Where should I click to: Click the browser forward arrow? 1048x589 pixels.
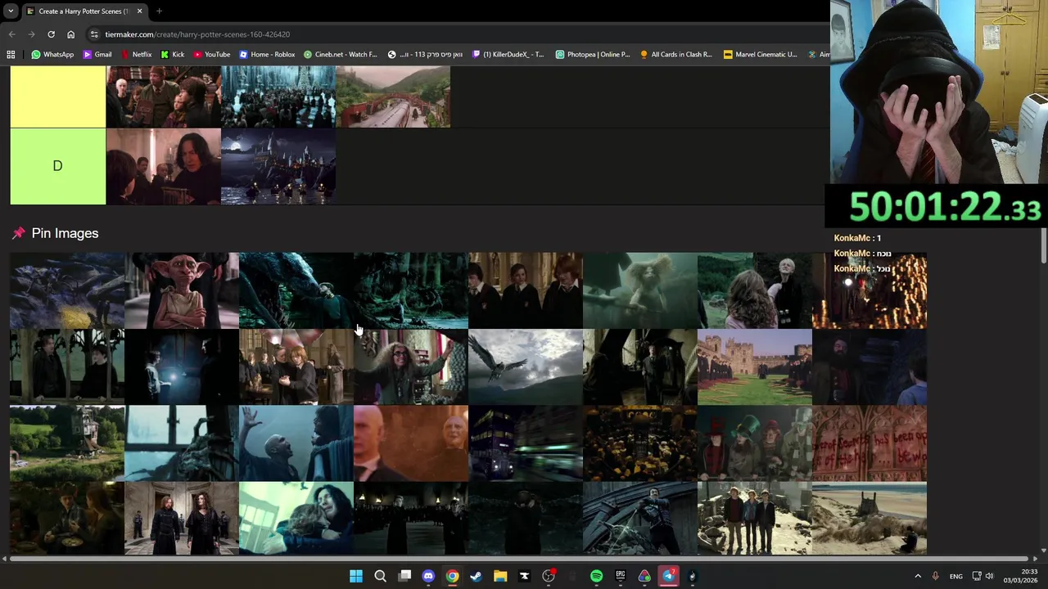31,34
